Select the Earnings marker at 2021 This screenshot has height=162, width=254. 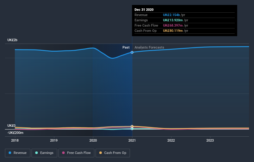132,129
